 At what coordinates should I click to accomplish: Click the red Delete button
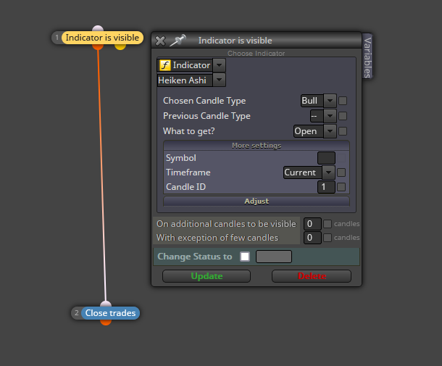312,276
